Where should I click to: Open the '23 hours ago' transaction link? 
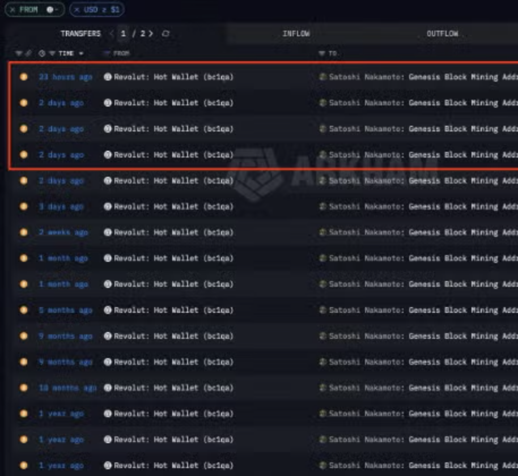pos(65,77)
